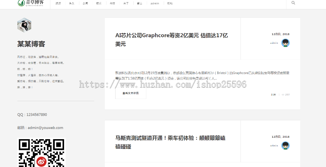The width and height of the screenshot is (326, 167).
Task: Click author avatar beside the Graphcore article
Action: 285,43
